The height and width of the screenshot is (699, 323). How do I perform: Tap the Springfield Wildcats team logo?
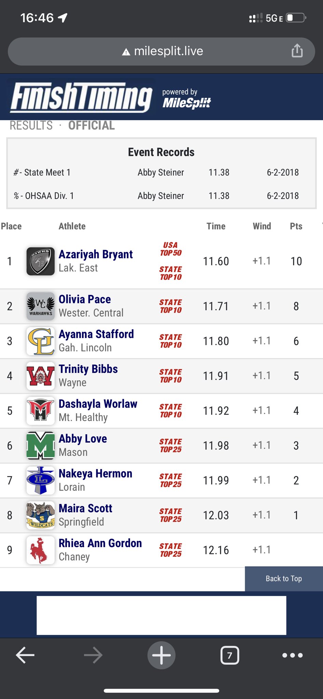pyautogui.click(x=41, y=515)
